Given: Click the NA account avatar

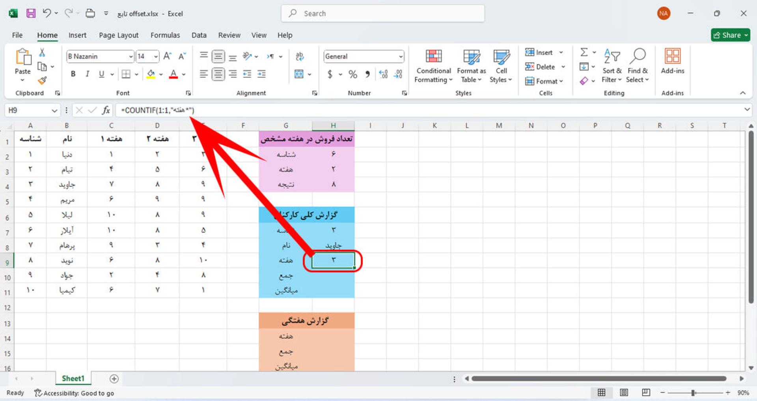Looking at the screenshot, I should 664,13.
